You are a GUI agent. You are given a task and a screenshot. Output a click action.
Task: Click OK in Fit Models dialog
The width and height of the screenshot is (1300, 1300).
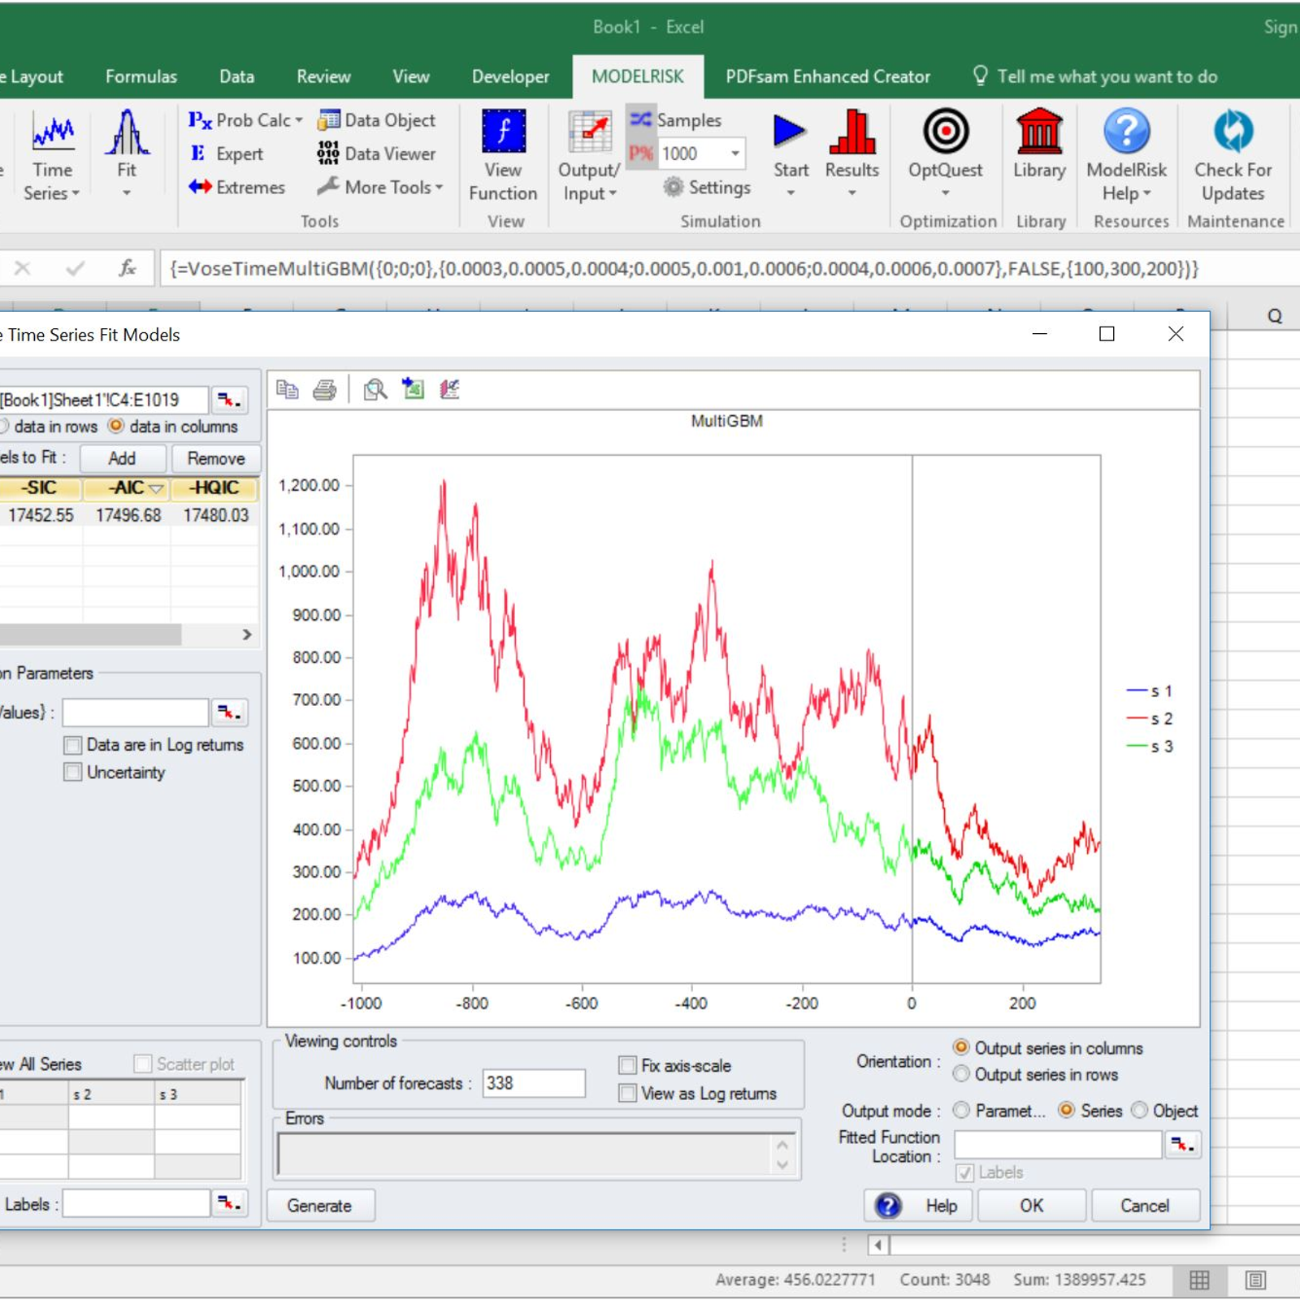tap(1031, 1206)
